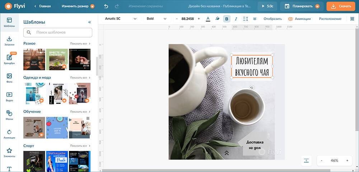Open the Bold font weight dropdown
359x172 pixels.
pos(157,19)
